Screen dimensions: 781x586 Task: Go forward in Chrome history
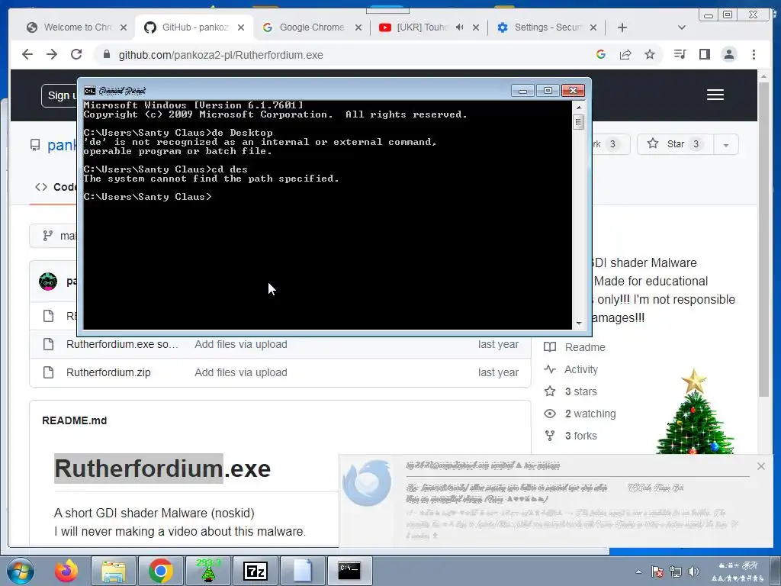point(52,54)
